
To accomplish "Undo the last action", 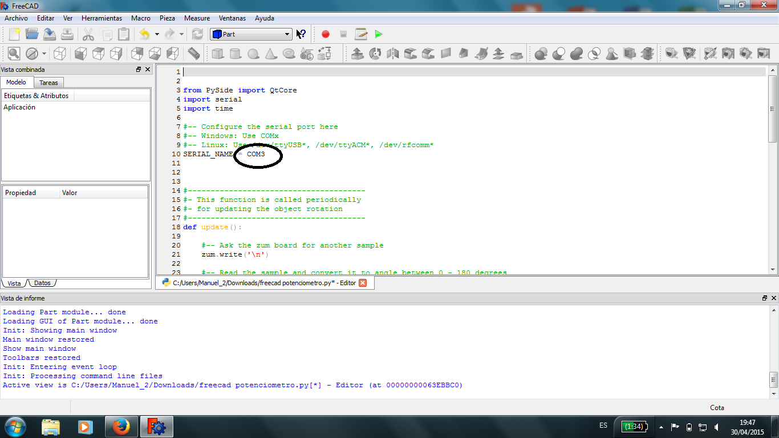I will (145, 34).
